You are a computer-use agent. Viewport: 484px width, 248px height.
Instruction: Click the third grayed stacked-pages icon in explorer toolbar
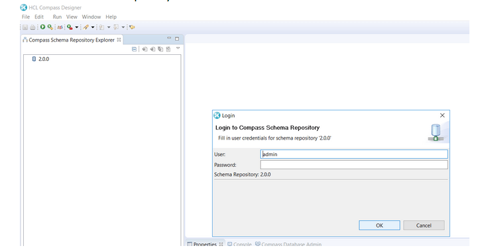click(x=160, y=49)
